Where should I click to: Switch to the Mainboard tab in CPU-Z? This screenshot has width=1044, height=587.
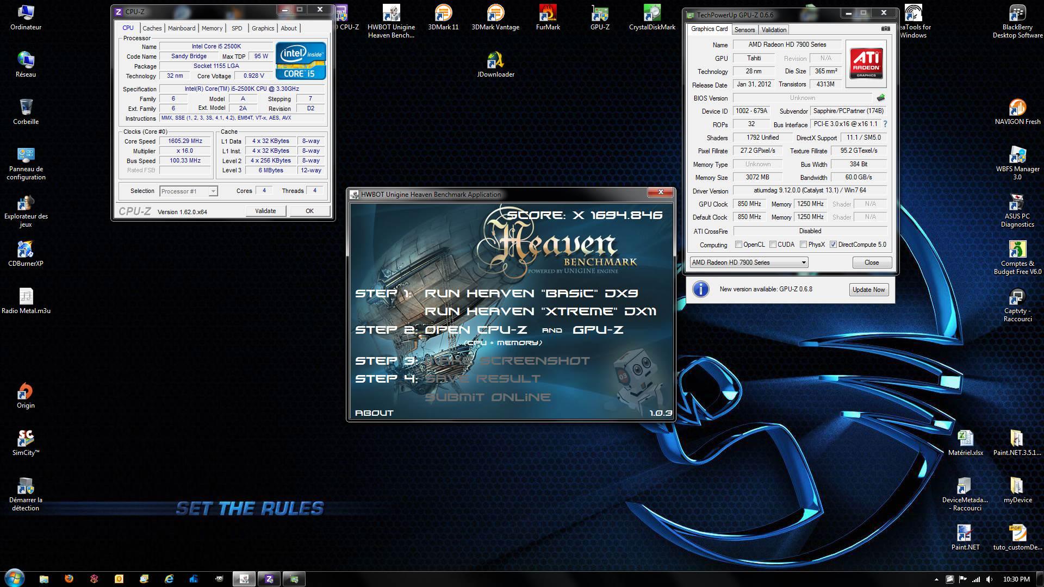point(182,28)
